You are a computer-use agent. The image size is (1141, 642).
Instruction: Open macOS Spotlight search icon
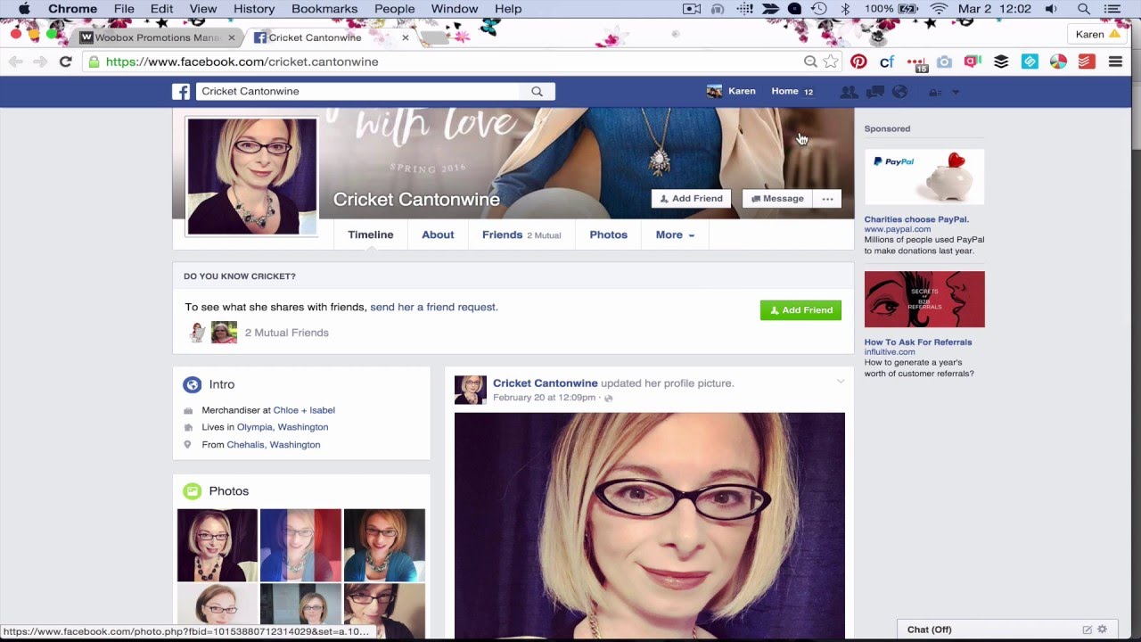(1084, 9)
